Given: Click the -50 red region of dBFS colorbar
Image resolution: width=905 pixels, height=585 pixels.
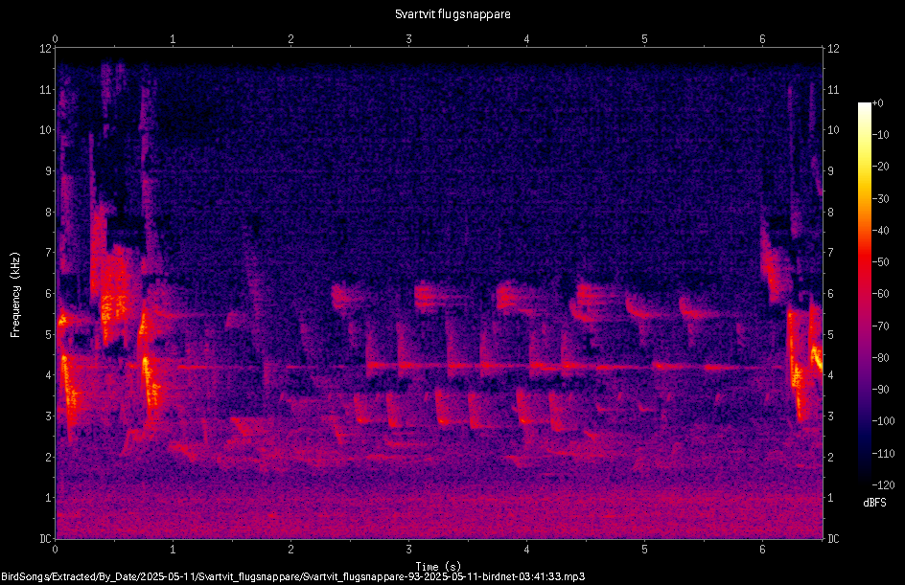Looking at the screenshot, I should pyautogui.click(x=864, y=262).
